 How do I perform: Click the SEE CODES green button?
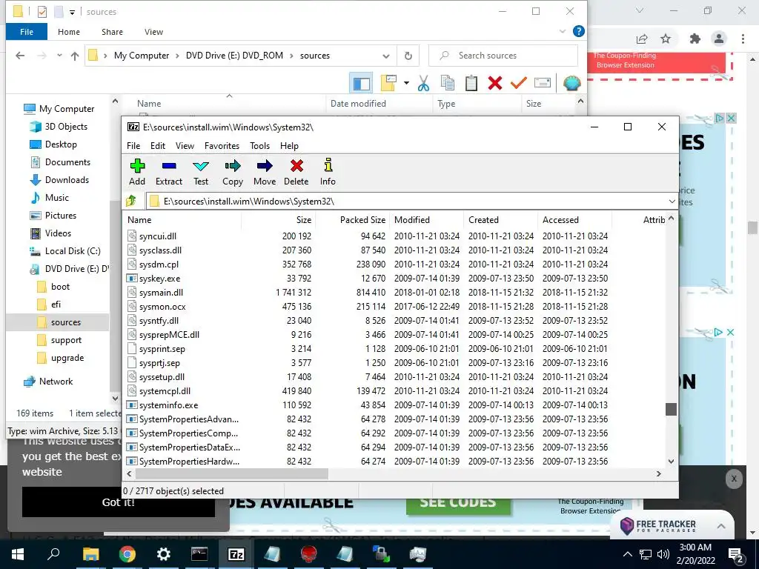coord(458,502)
